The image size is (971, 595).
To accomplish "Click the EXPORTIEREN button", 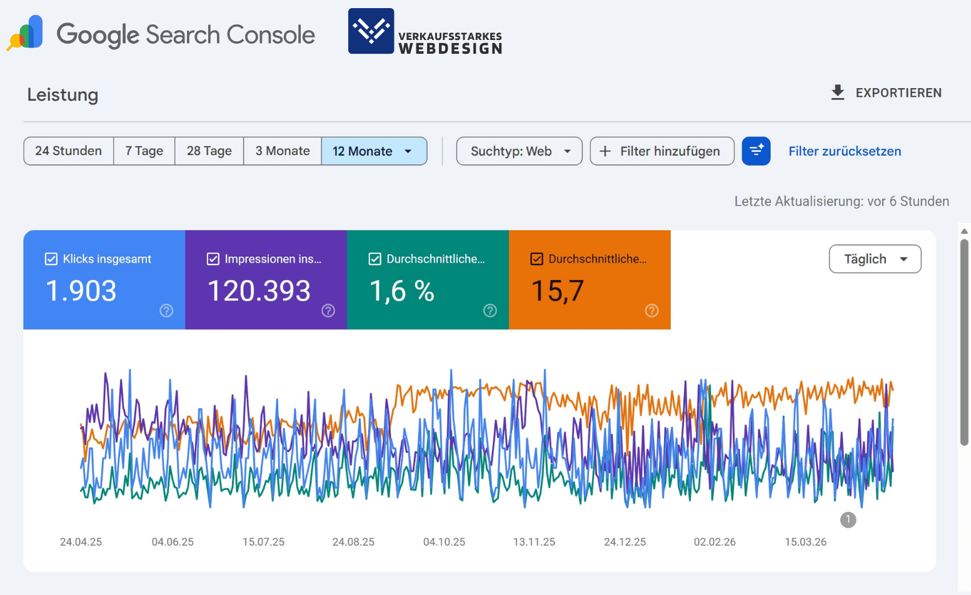I will click(899, 92).
